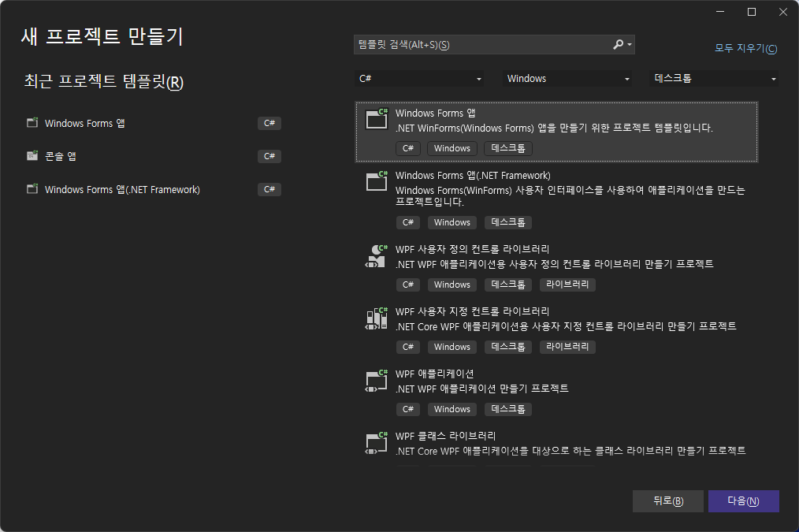Click the Windows Forms 앱 template icon
799x532 pixels.
pos(377,119)
